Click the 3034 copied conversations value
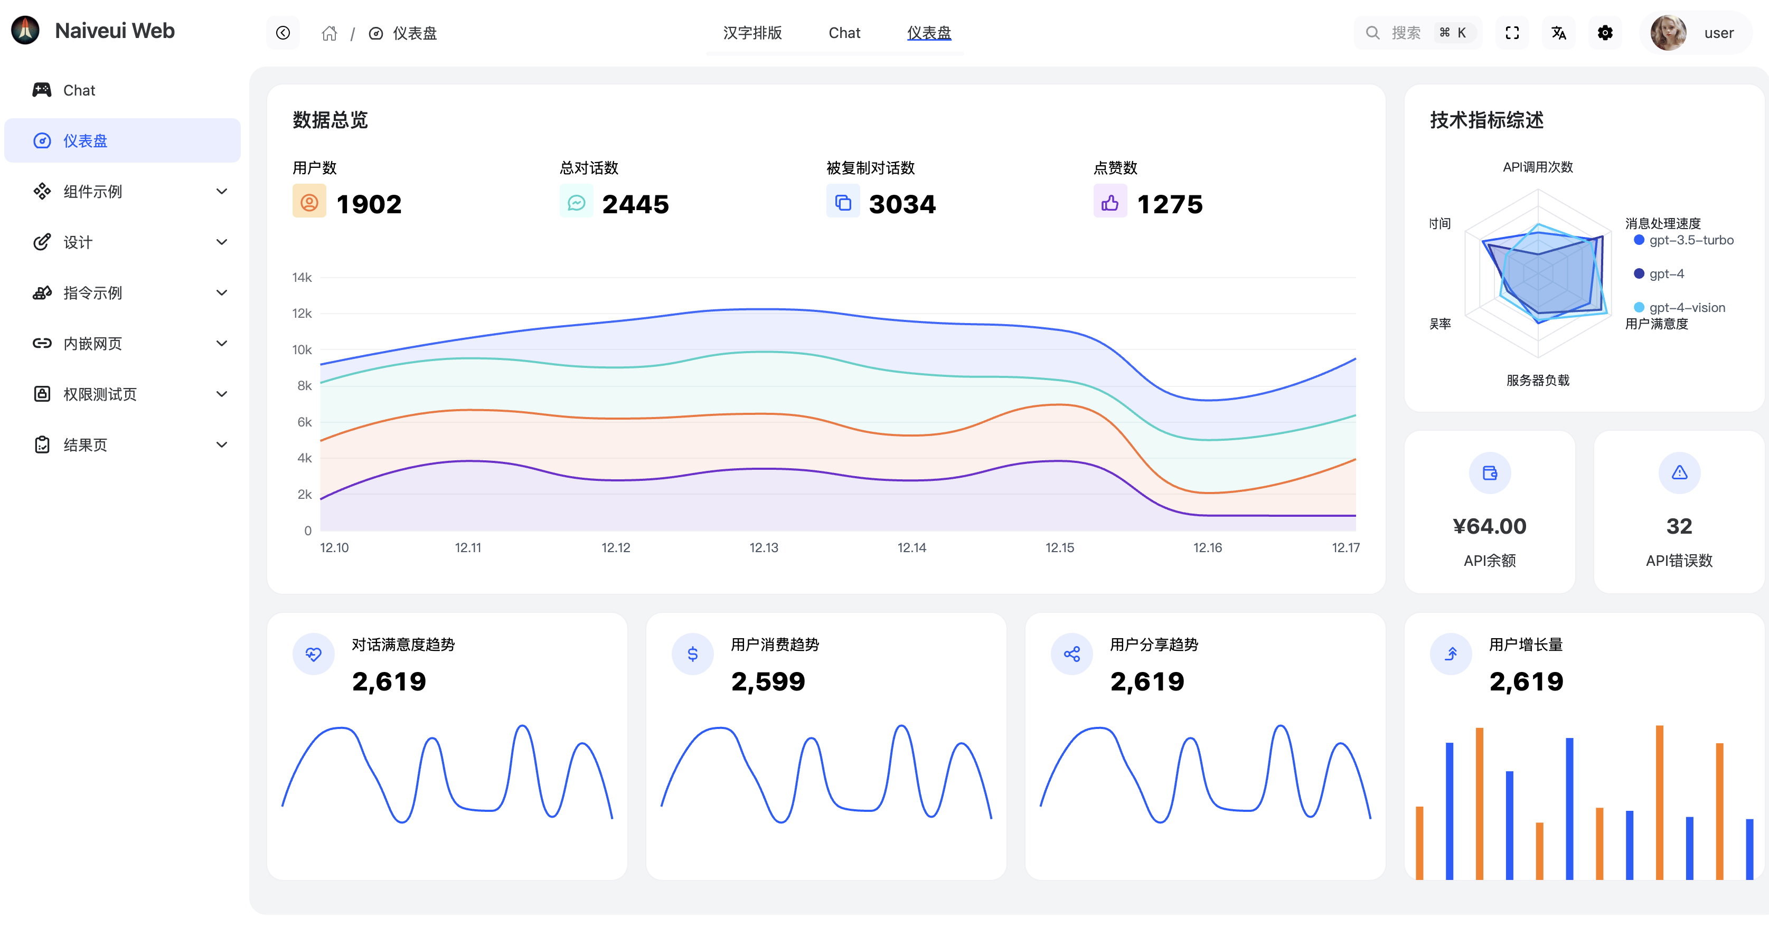Image resolution: width=1769 pixels, height=947 pixels. click(902, 204)
